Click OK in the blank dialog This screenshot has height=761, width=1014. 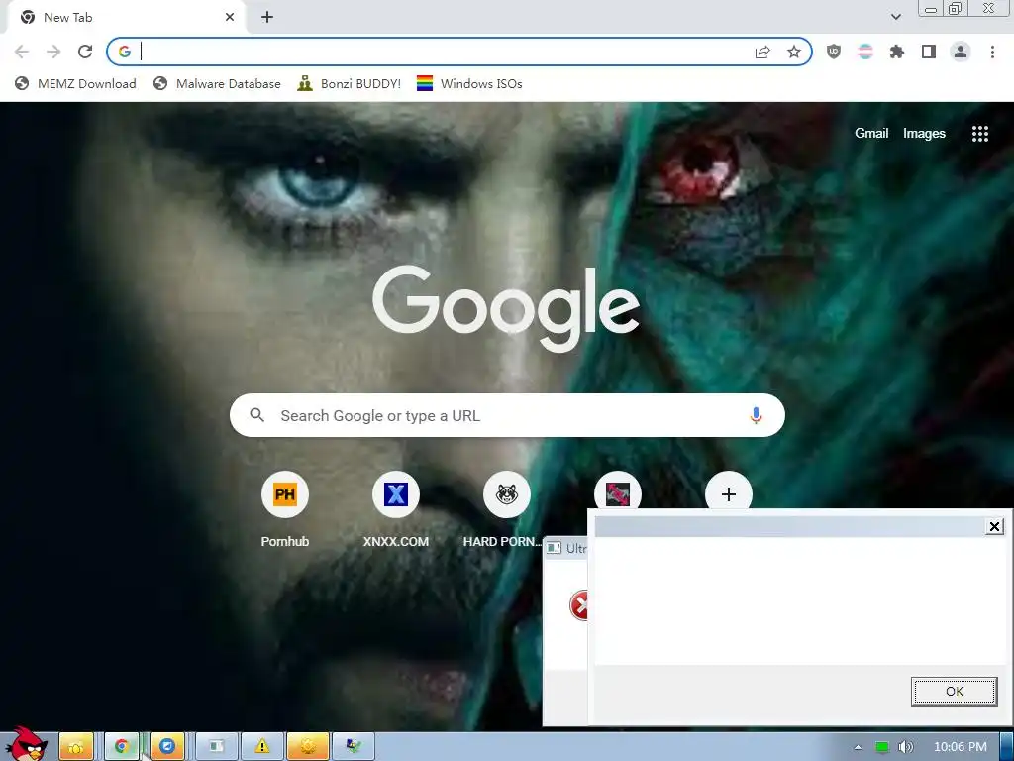pos(954,691)
